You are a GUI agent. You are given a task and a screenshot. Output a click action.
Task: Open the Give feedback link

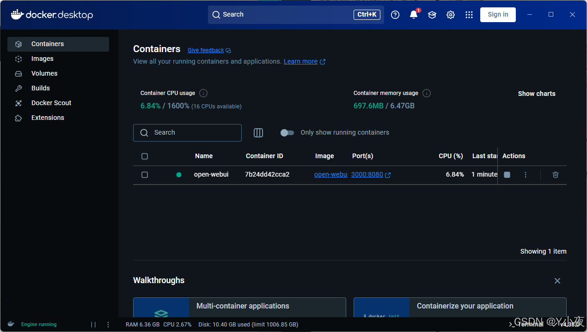(206, 50)
